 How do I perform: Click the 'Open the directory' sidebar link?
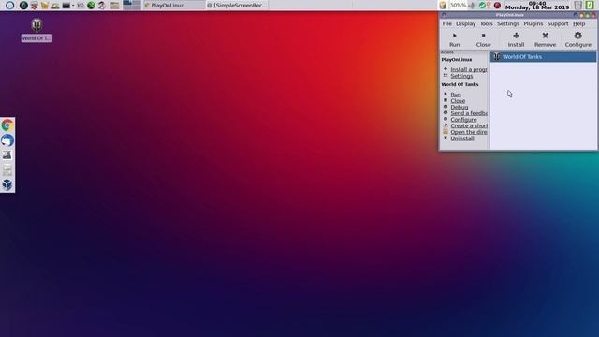click(469, 132)
